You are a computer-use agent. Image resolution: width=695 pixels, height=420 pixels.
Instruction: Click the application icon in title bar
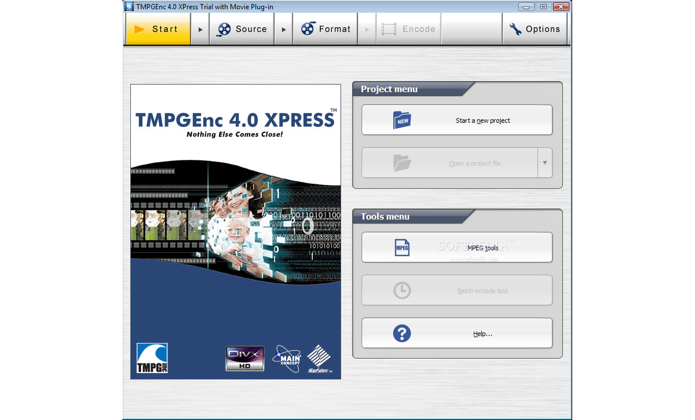pos(130,6)
